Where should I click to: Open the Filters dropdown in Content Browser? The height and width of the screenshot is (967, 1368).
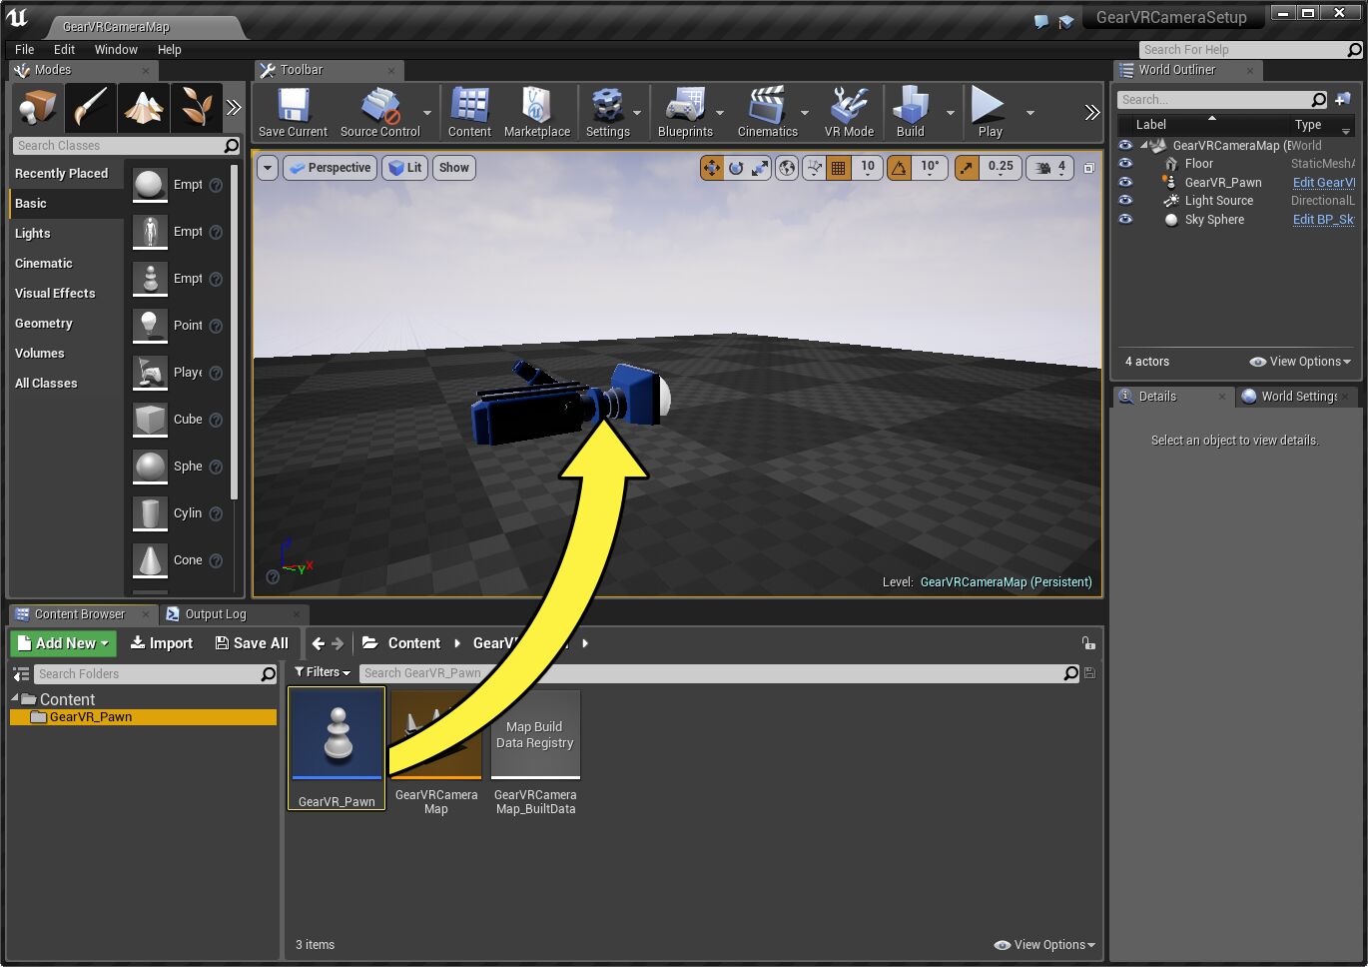click(323, 672)
